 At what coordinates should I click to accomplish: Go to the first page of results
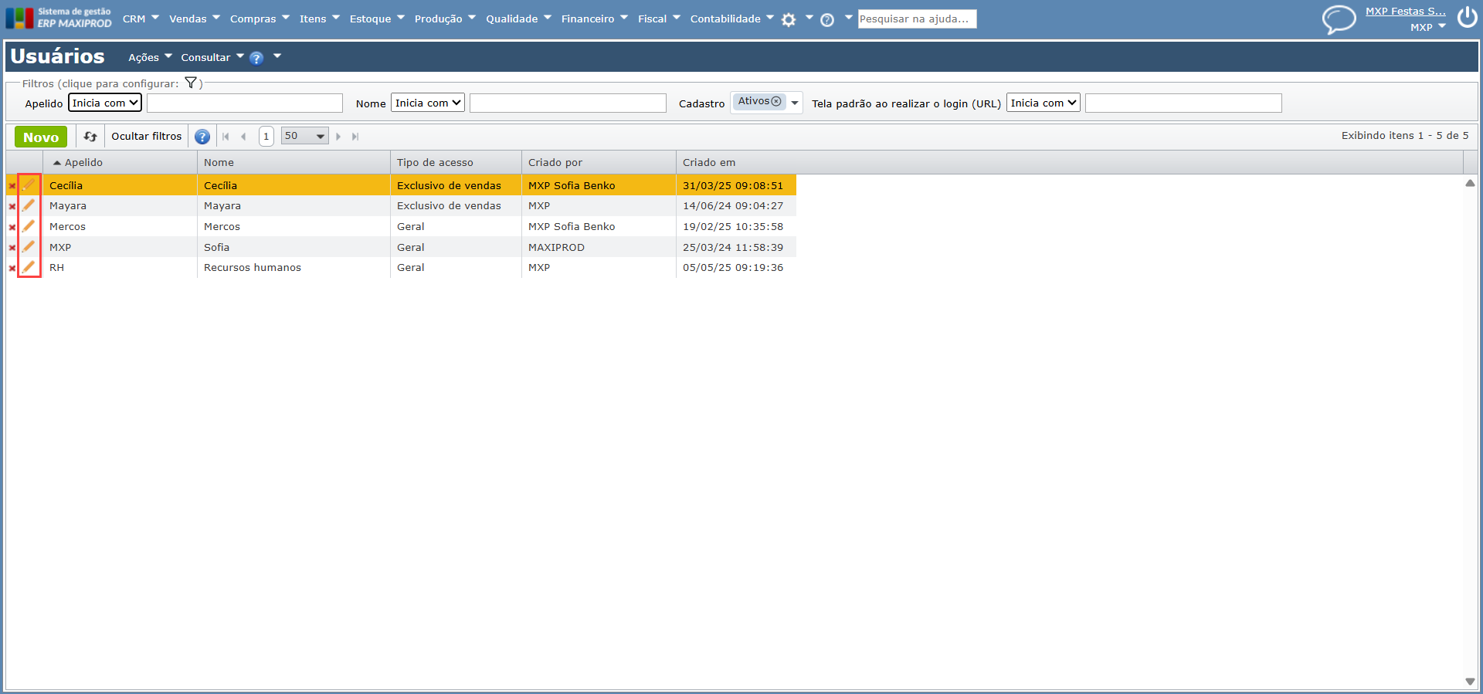(x=226, y=137)
